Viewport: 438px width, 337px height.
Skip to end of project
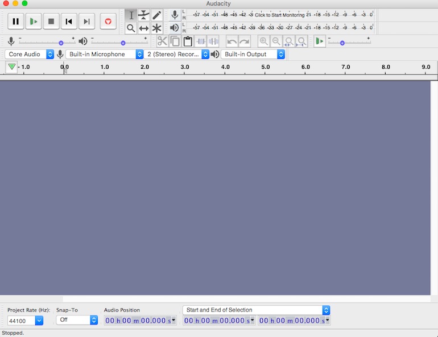(86, 21)
